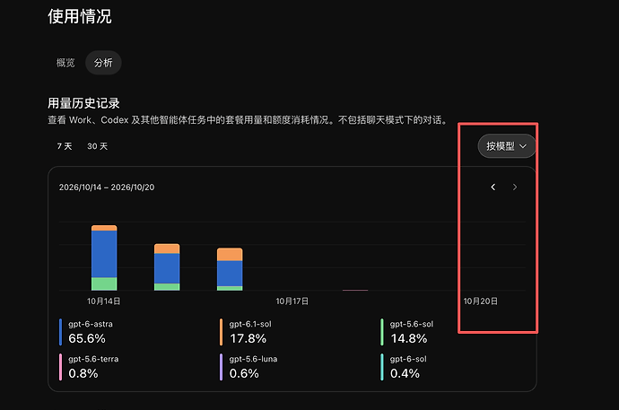Click the gpt-6-astra blue legend swatch

pos(60,332)
